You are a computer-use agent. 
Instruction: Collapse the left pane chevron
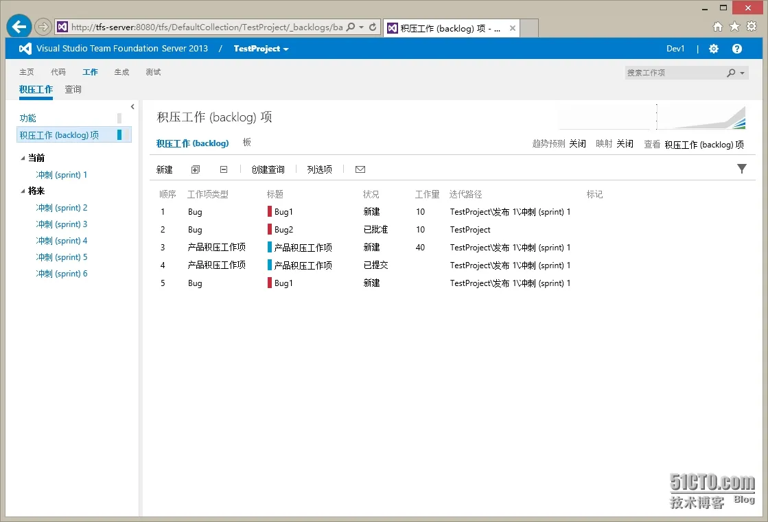[x=132, y=106]
